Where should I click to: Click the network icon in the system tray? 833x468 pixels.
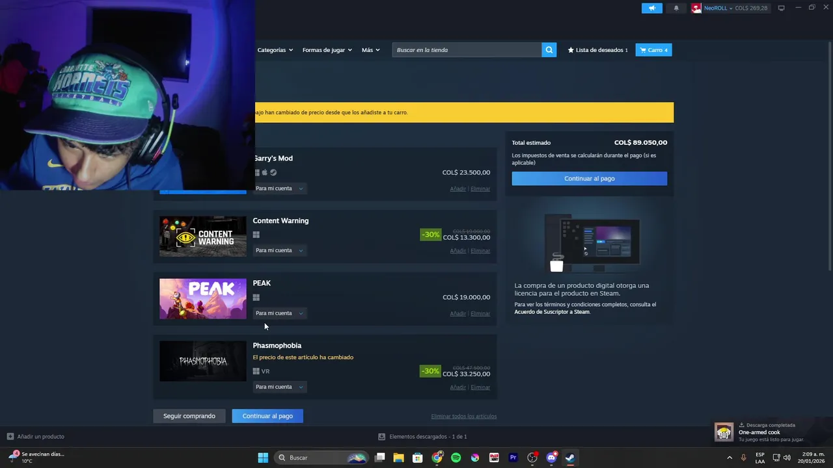pyautogui.click(x=776, y=458)
